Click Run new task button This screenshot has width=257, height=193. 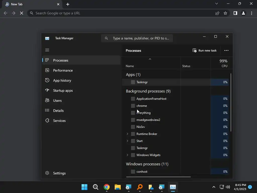point(205,50)
